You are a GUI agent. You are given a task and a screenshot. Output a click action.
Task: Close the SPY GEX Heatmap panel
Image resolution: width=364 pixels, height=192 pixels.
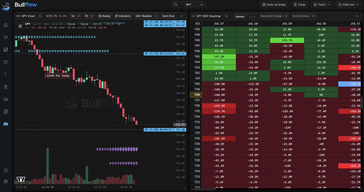pos(357,16)
